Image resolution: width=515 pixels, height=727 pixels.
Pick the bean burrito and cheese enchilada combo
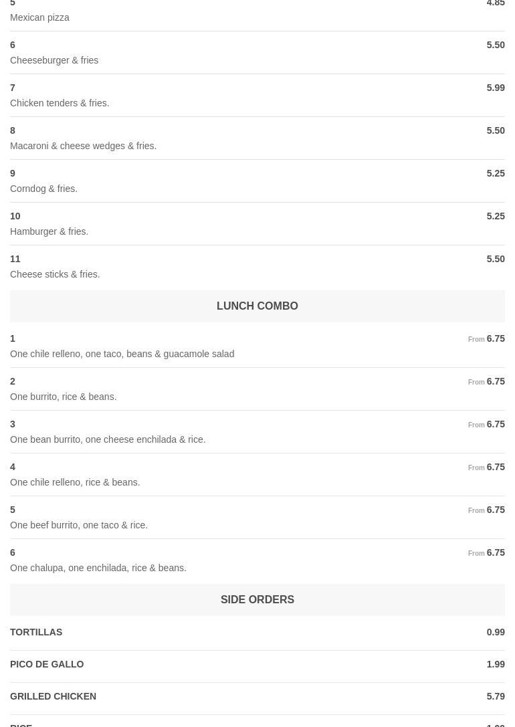(108, 439)
